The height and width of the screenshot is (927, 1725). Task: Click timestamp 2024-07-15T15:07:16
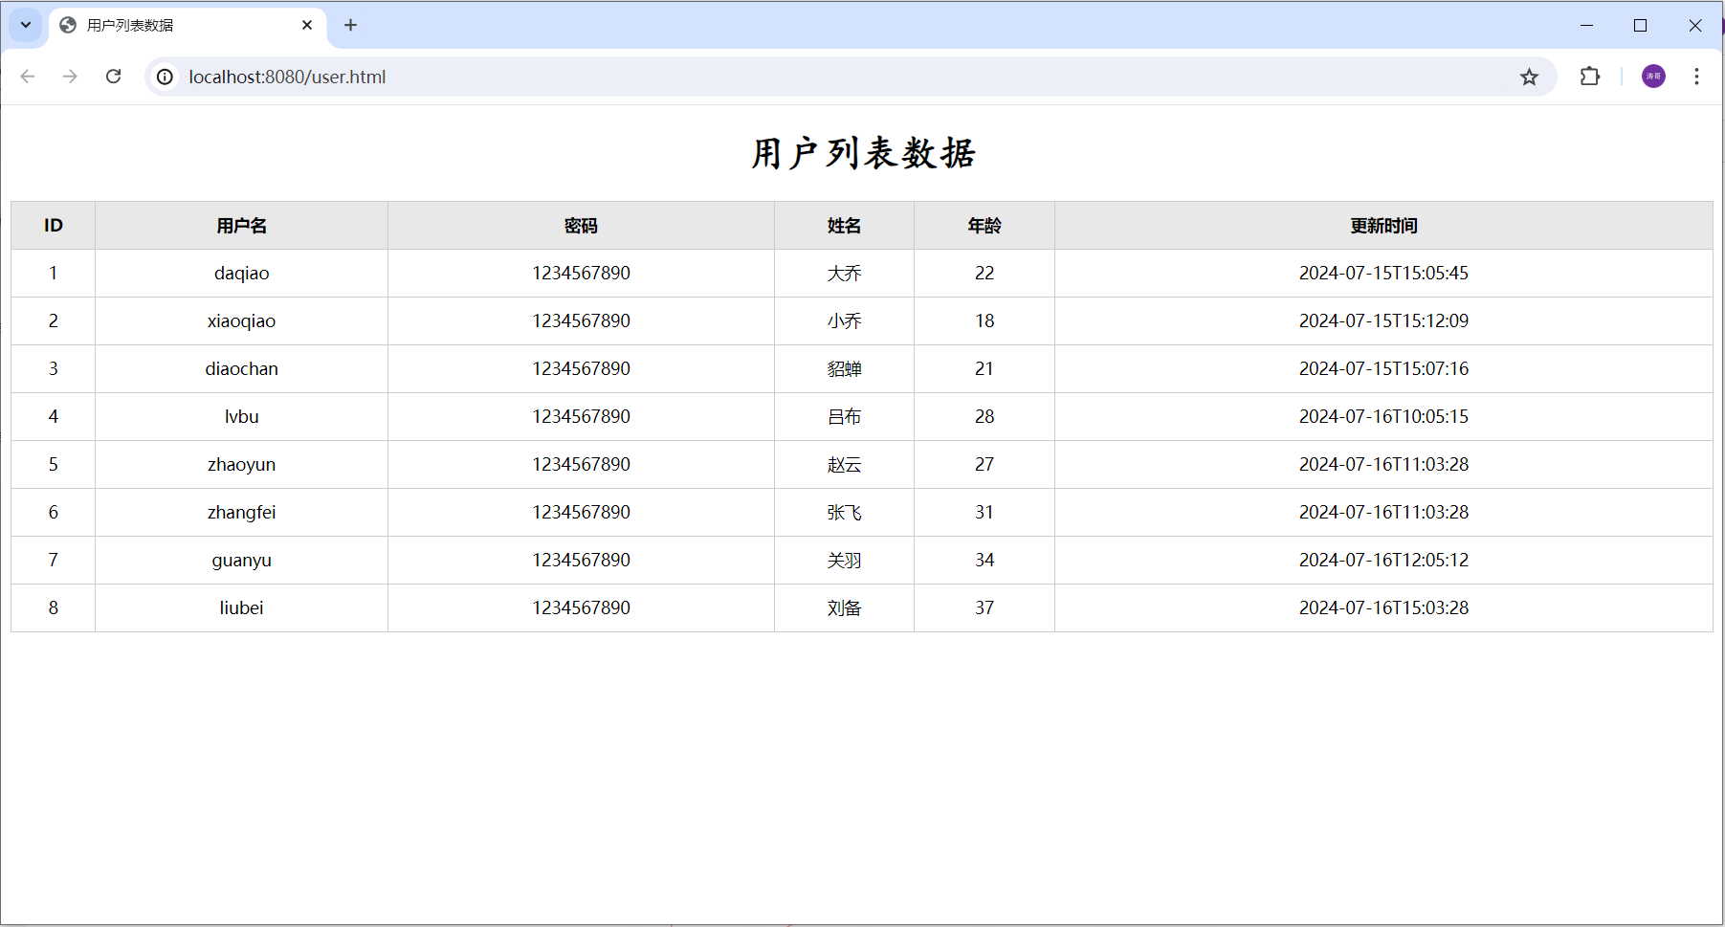1383,369
